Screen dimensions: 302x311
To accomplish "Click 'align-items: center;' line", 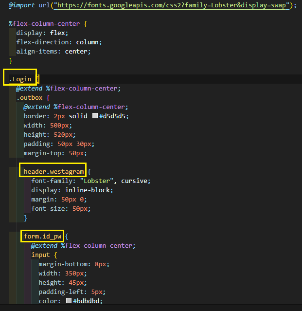I will coord(53,52).
